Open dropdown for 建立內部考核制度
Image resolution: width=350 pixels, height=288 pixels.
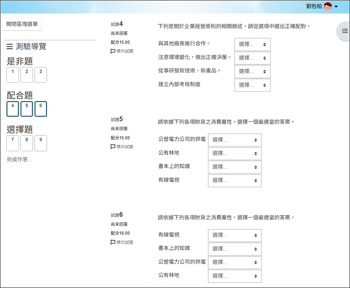point(252,85)
